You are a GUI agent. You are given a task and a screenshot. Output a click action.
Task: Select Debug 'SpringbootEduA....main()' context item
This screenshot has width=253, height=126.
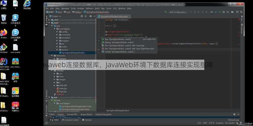[x=129, y=42]
